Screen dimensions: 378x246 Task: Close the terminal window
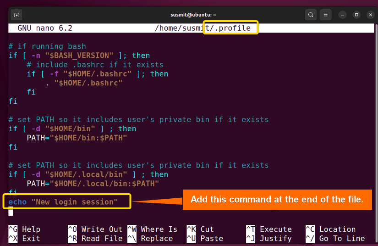(x=371, y=15)
